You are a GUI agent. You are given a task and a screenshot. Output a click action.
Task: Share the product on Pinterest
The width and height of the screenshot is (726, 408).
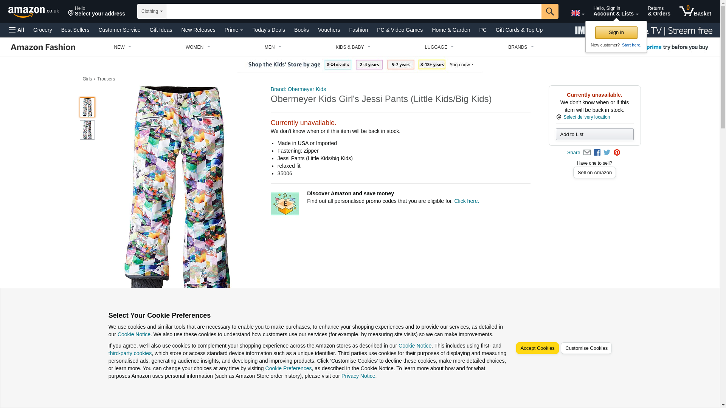[617, 153]
